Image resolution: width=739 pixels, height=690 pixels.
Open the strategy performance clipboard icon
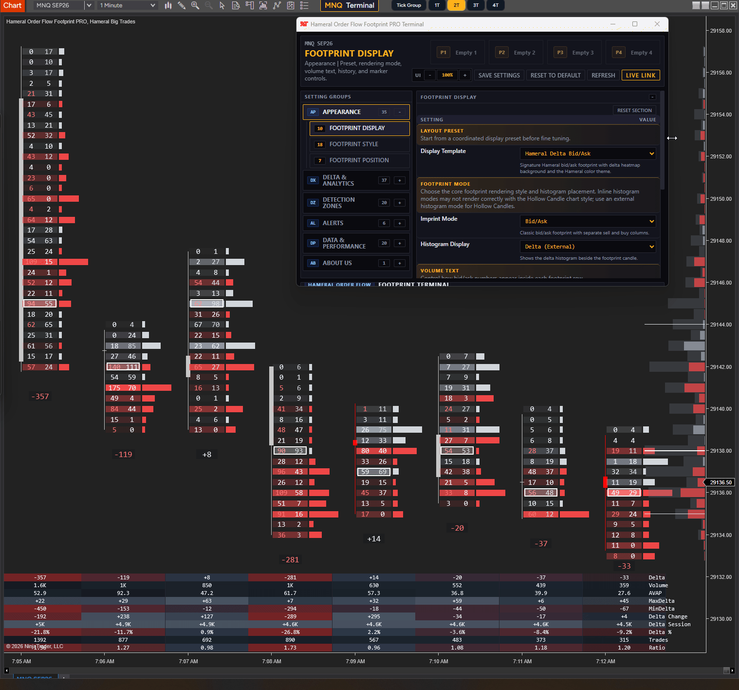(x=291, y=5)
